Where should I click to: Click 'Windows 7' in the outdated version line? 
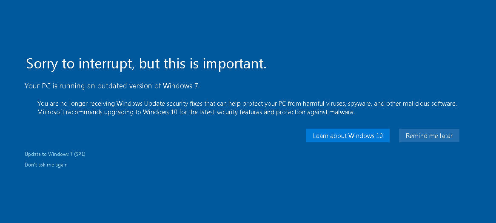click(x=181, y=86)
